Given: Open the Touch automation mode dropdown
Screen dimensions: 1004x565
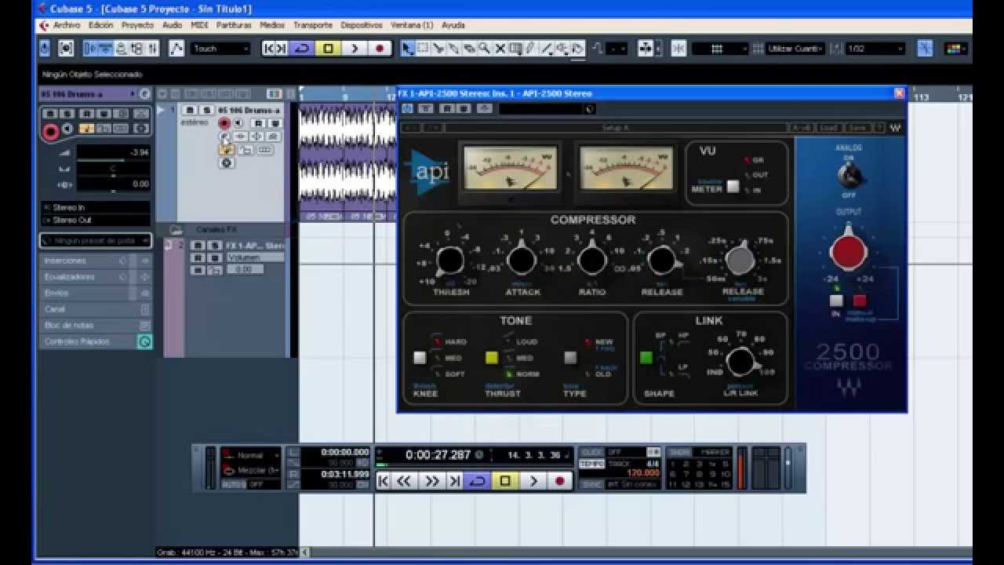Looking at the screenshot, I should (x=220, y=49).
